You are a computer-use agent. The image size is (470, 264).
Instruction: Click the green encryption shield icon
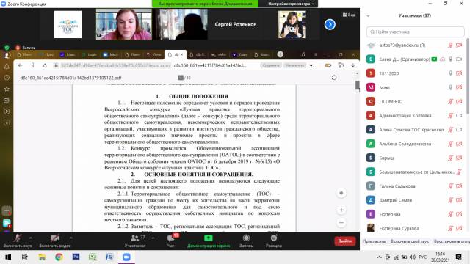7,48
